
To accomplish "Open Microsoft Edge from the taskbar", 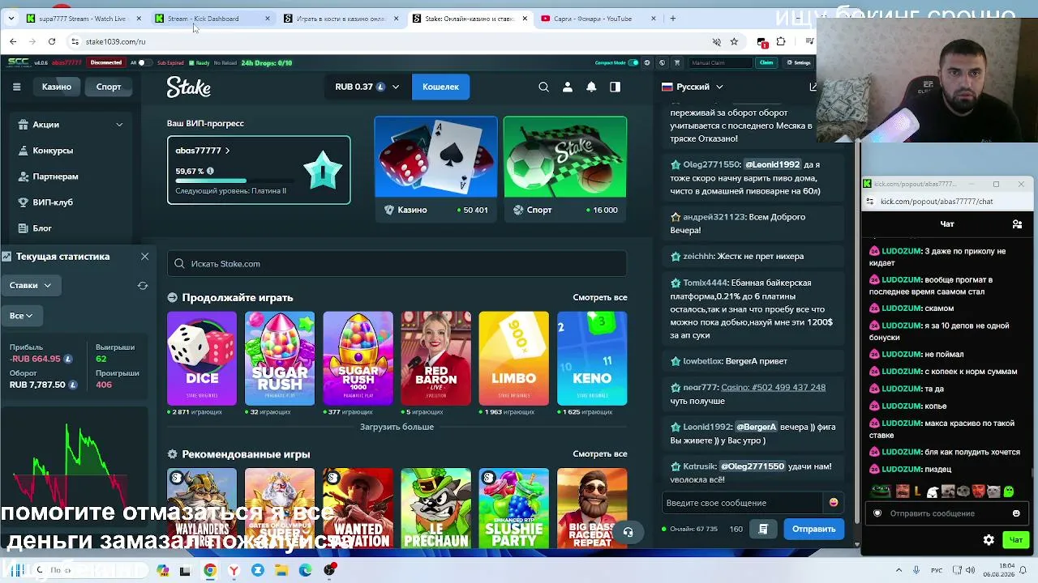I will coord(305,570).
